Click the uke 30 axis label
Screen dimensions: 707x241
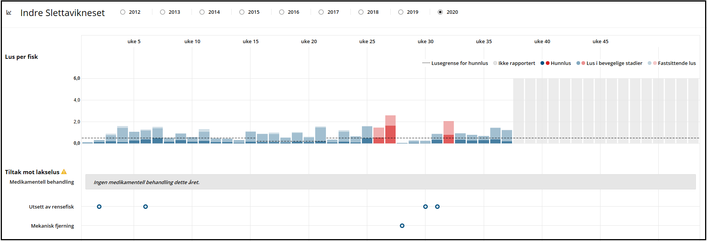[x=426, y=42]
